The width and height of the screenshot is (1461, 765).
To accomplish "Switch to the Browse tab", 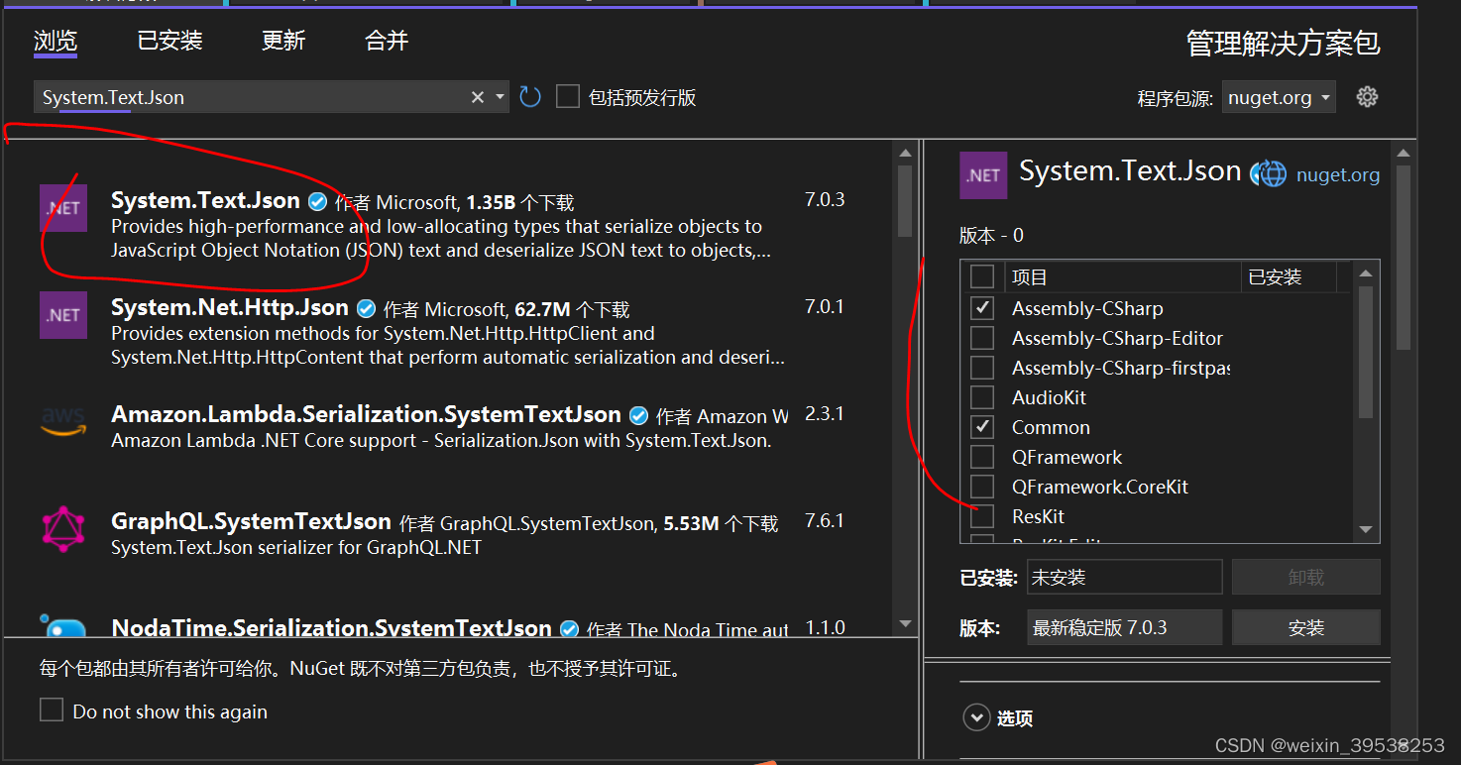I will click(x=56, y=41).
